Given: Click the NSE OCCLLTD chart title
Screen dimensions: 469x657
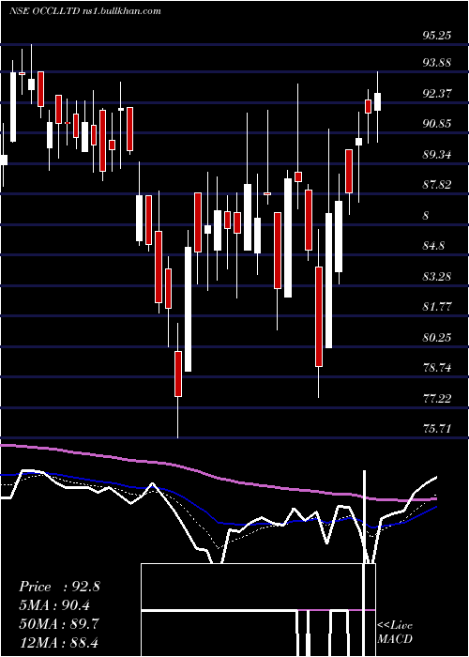Looking at the screenshot, I should (85, 11).
